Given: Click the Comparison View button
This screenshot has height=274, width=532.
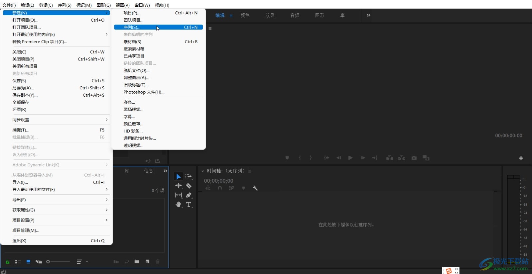Looking at the screenshot, I should pyautogui.click(x=426, y=158).
